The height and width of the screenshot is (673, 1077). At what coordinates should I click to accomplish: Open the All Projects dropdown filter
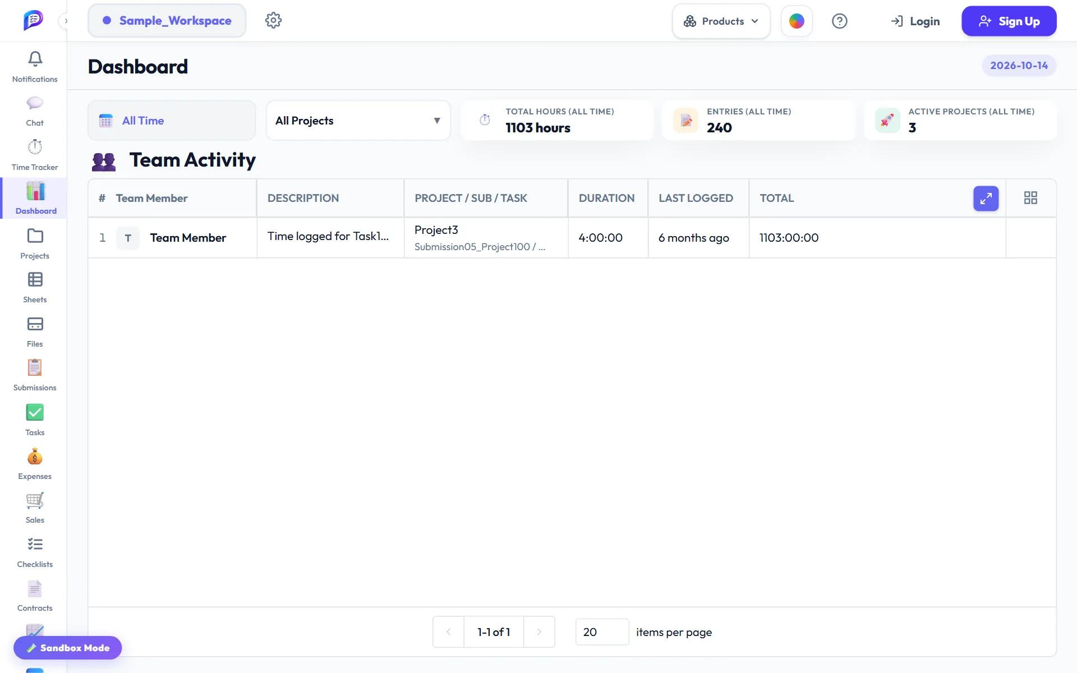pos(358,121)
